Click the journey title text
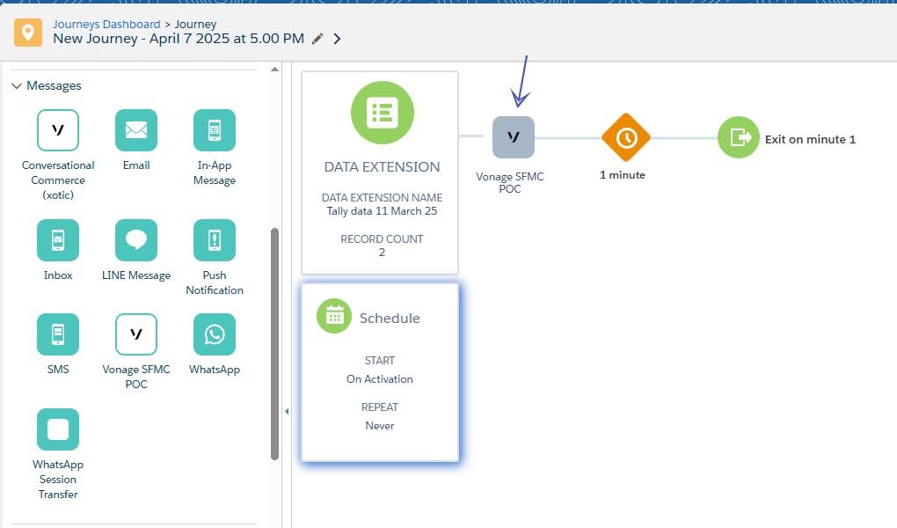This screenshot has width=897, height=528. [x=179, y=39]
